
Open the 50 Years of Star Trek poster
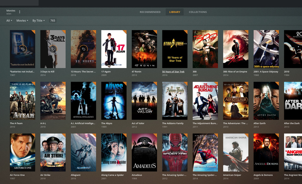[175, 49]
